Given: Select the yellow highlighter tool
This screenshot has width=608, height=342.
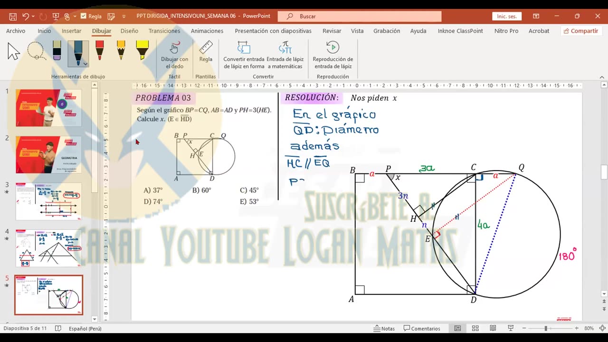Looking at the screenshot, I should [142, 51].
